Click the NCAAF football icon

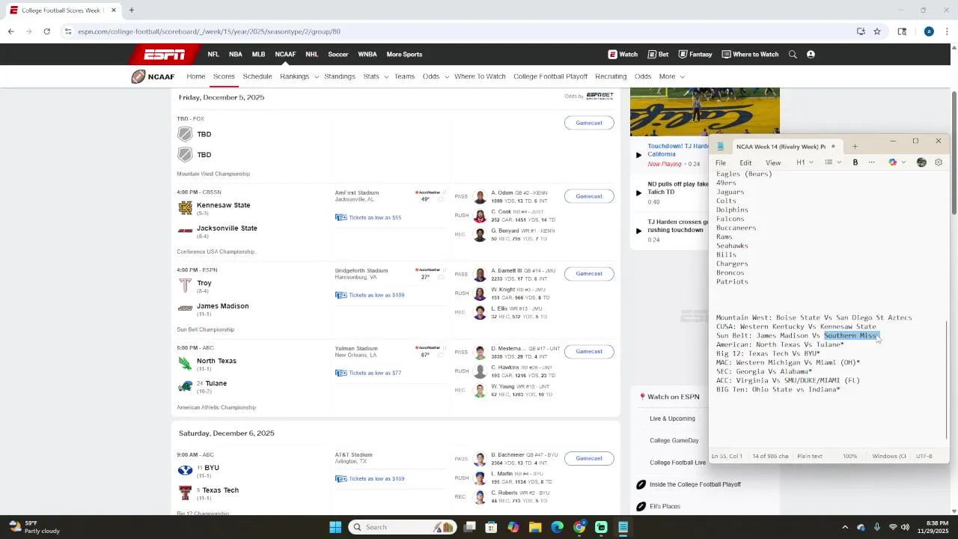pyautogui.click(x=138, y=76)
